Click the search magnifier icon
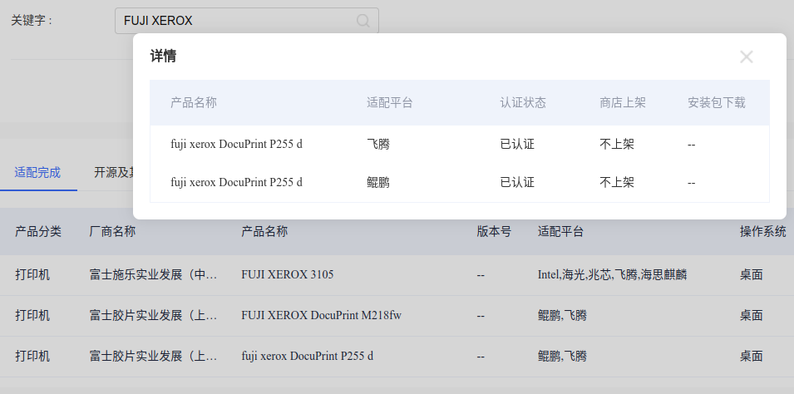Image resolution: width=794 pixels, height=394 pixels. coord(363,21)
